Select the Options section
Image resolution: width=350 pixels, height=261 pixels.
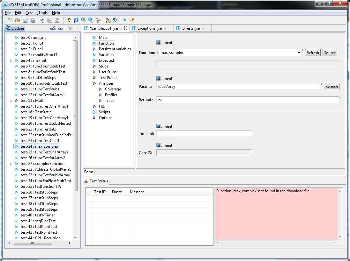tap(106, 118)
